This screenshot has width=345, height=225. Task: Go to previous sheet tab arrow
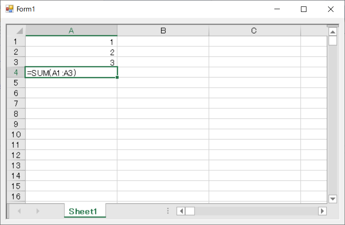pyautogui.click(x=19, y=211)
